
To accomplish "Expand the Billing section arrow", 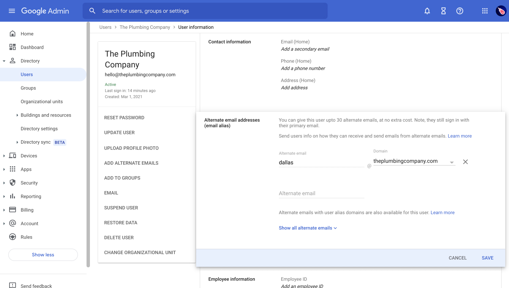I will pyautogui.click(x=4, y=210).
